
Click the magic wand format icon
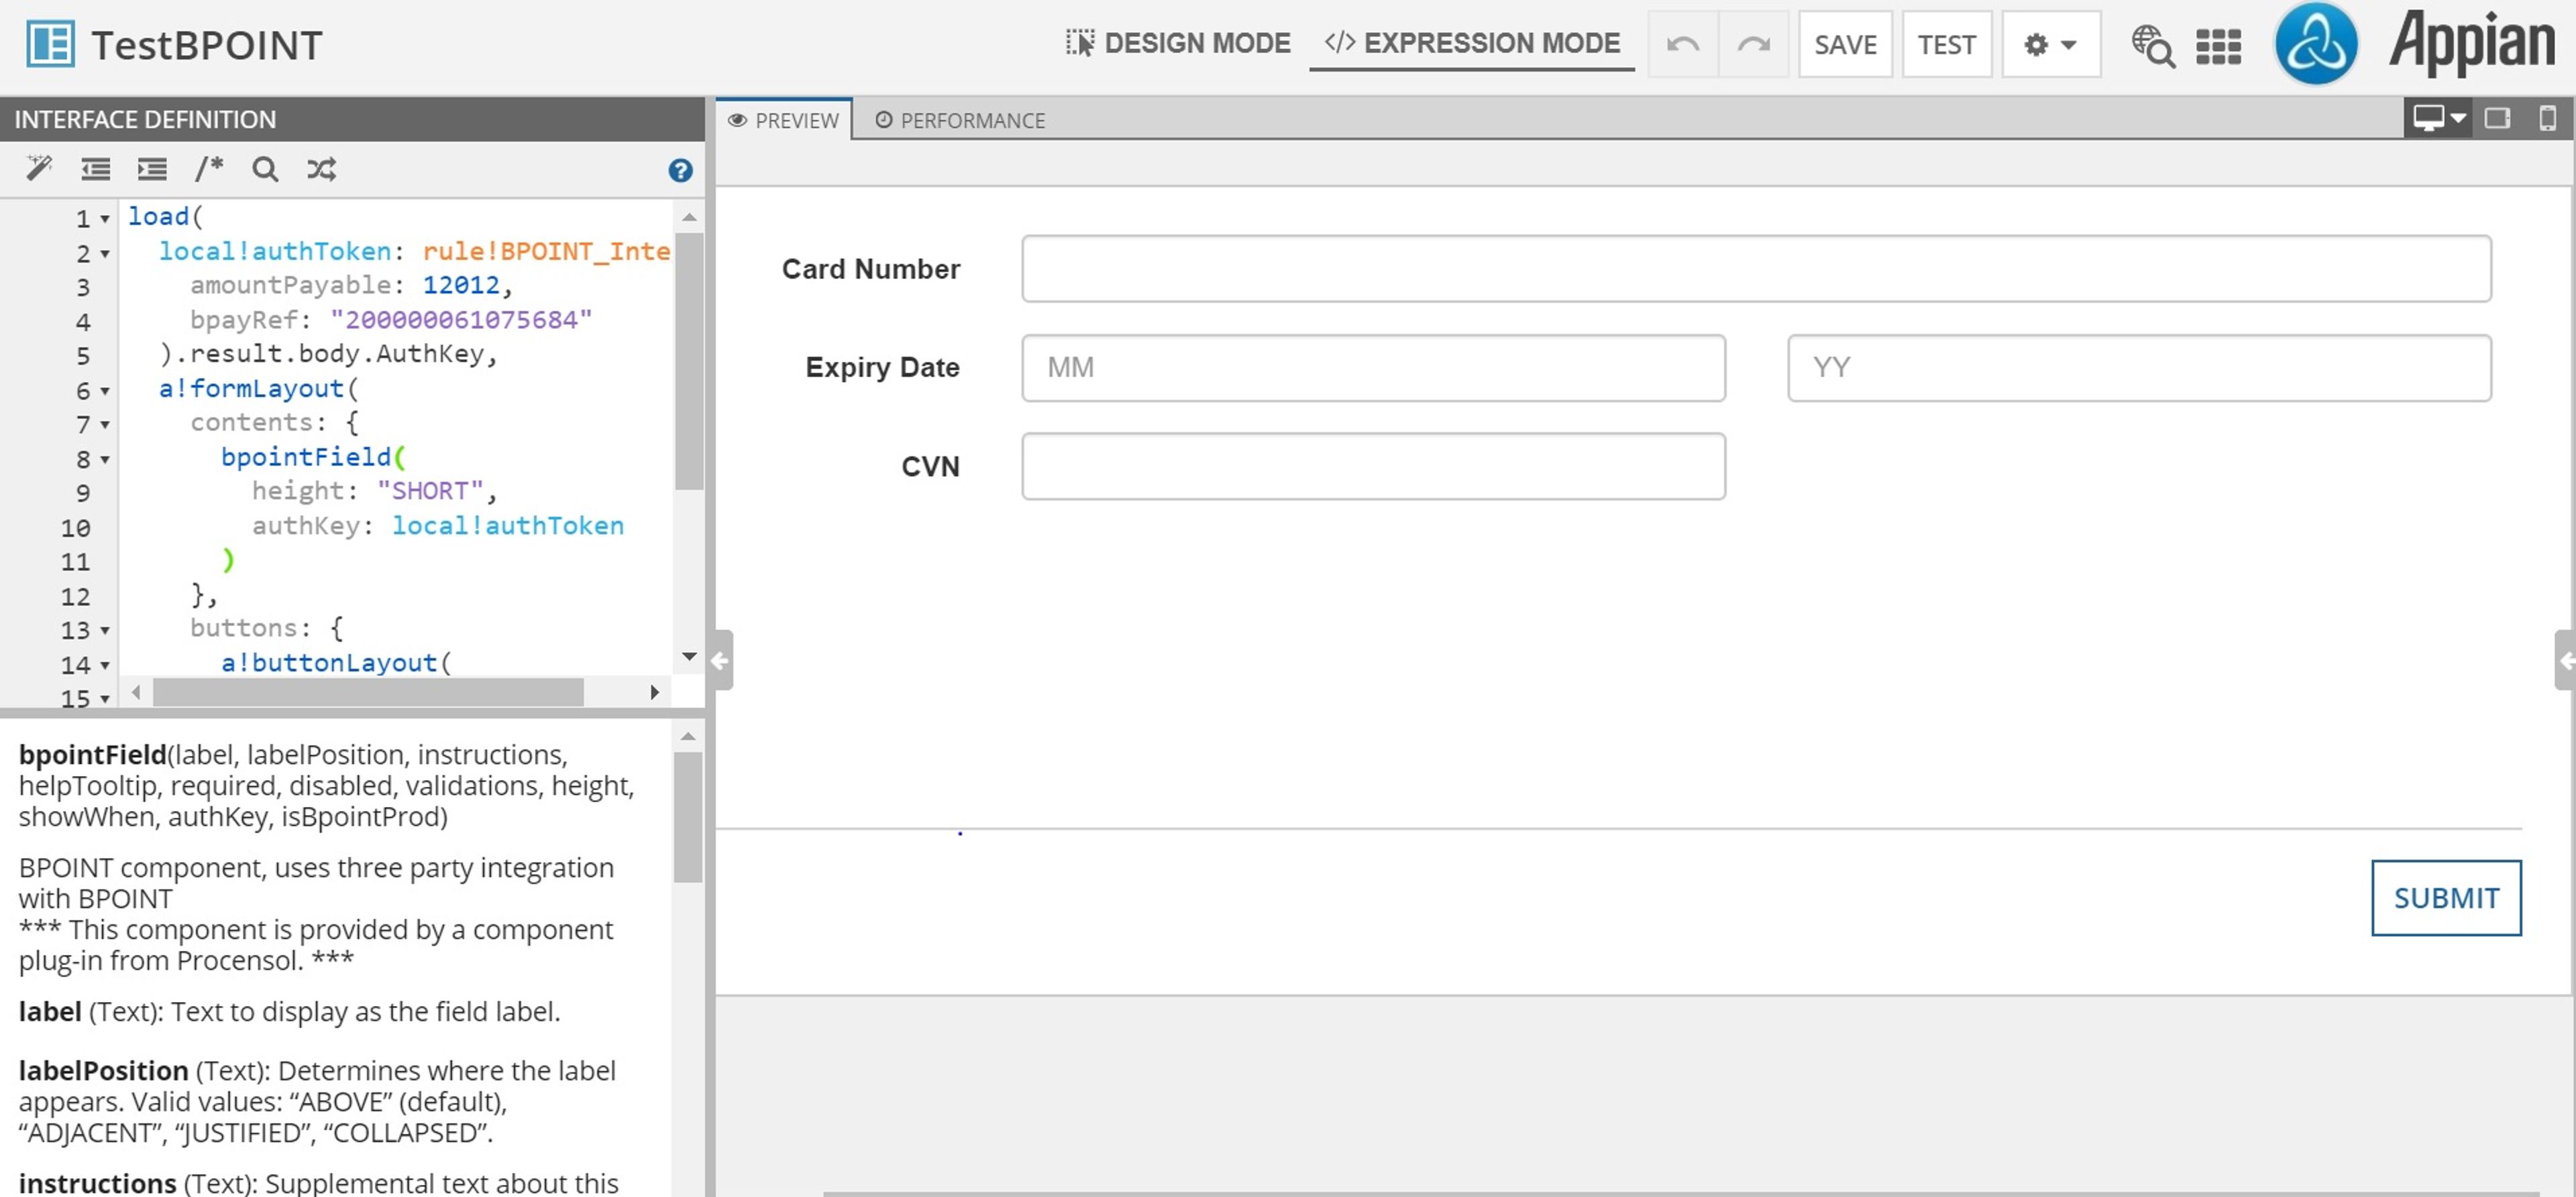click(39, 169)
